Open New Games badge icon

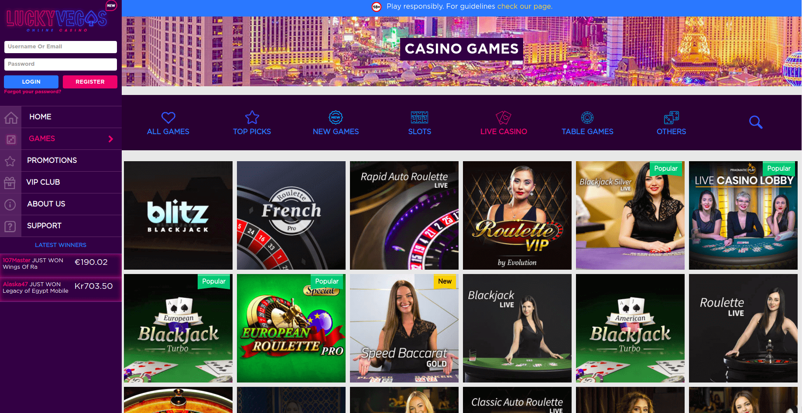tap(336, 117)
